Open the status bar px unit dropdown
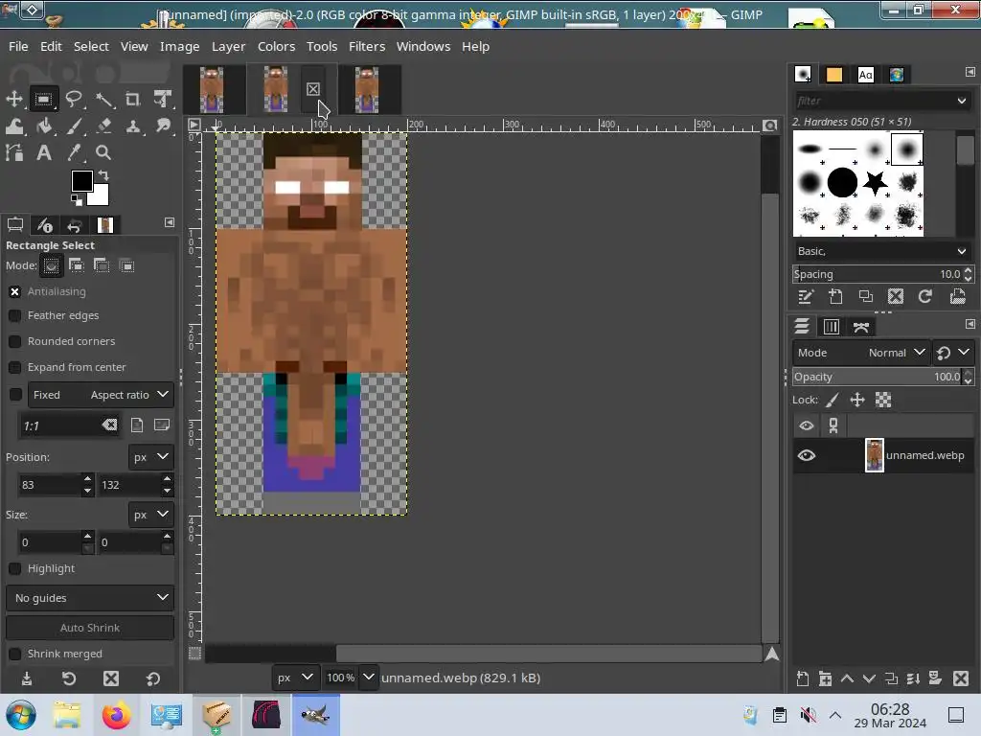Screen dimensions: 981x736 point(295,678)
